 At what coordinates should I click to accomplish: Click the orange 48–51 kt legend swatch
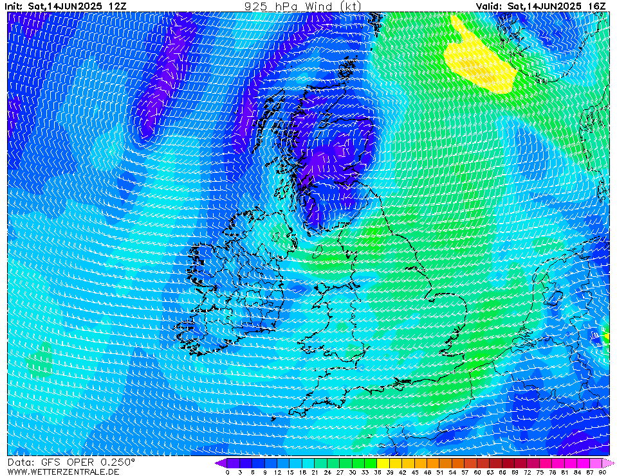point(433,463)
